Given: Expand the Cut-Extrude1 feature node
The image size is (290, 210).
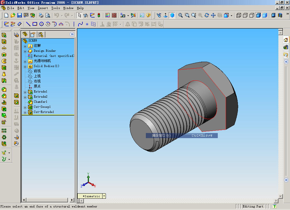Looking at the screenshot, I should click(25, 113).
